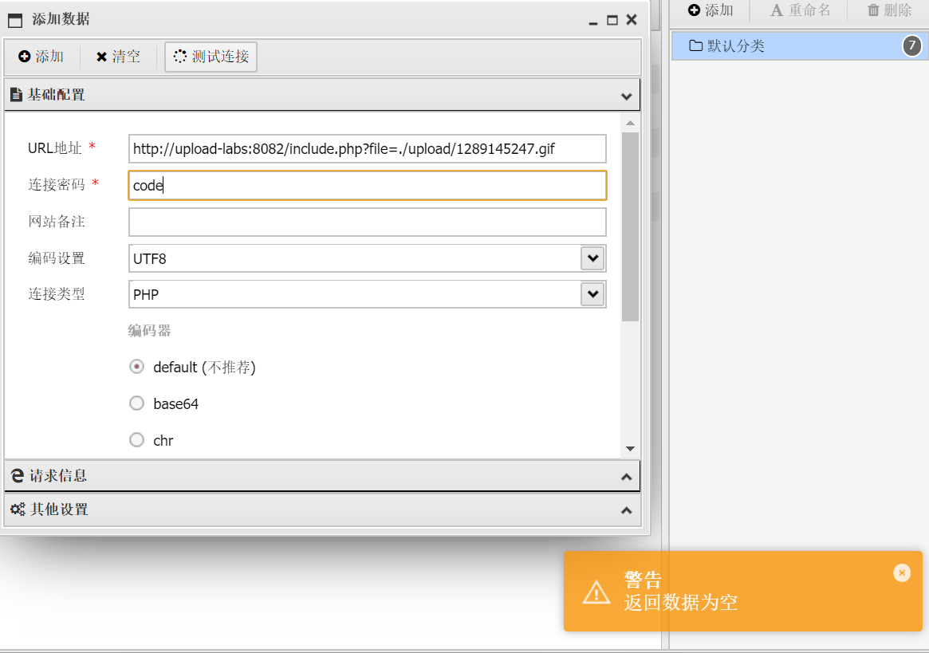Collapse the 基础配置 section chevron
The width and height of the screenshot is (929, 653).
click(x=626, y=96)
